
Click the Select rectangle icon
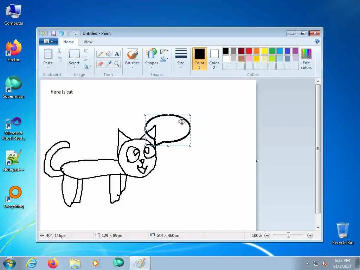point(75,54)
